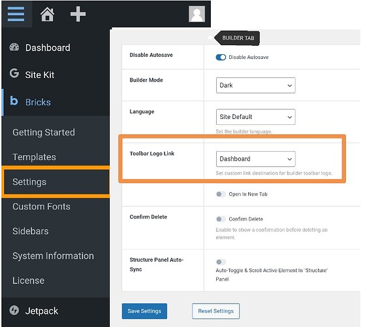
Task: Open the user avatar profile icon
Action: (197, 14)
